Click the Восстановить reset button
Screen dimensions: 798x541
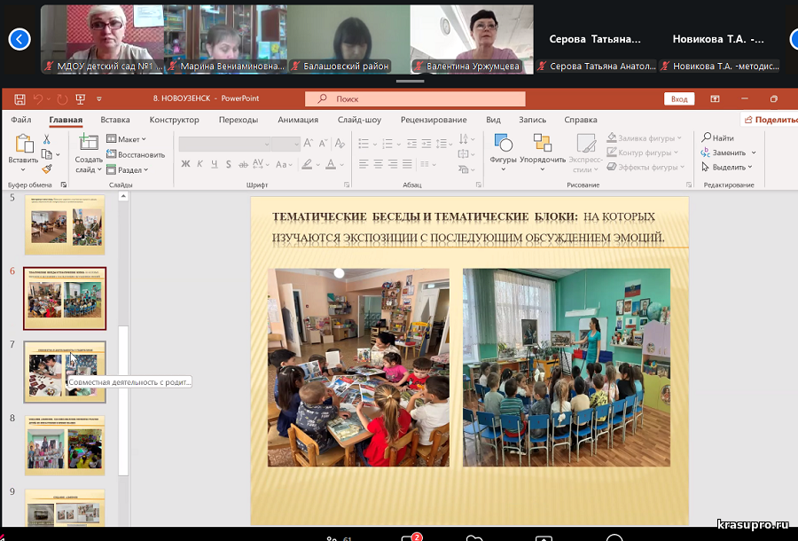pos(135,154)
